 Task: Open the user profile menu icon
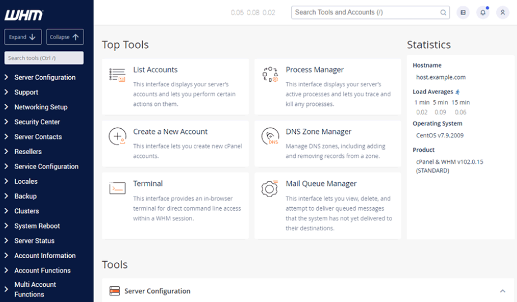tap(502, 12)
